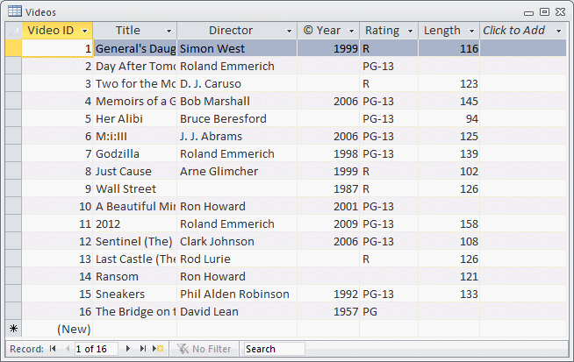Select the Director column header
The width and height of the screenshot is (574, 362).
pos(236,31)
